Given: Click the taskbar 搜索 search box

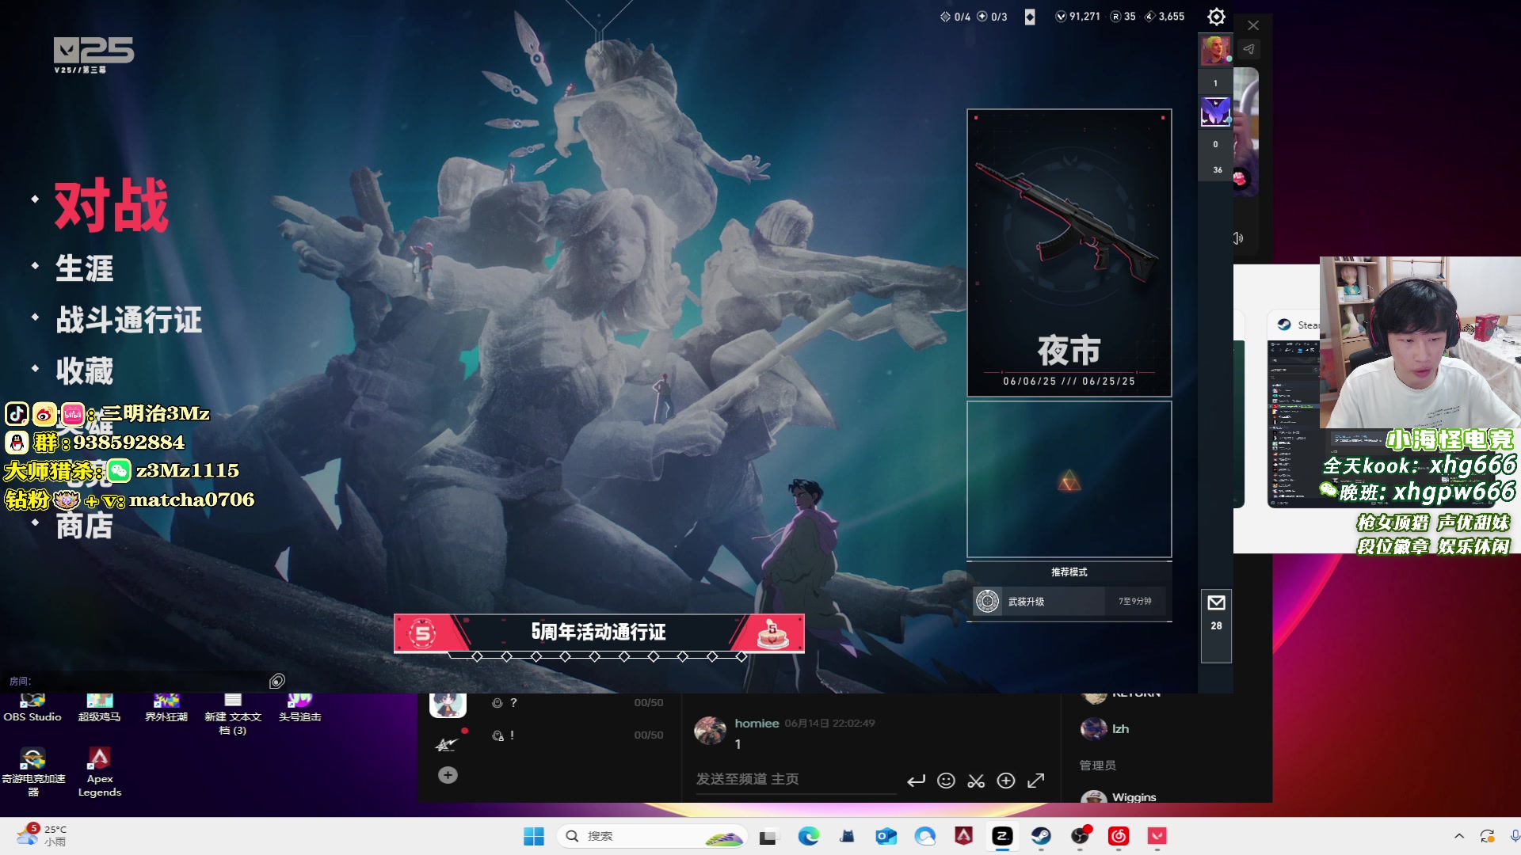Looking at the screenshot, I should (653, 836).
